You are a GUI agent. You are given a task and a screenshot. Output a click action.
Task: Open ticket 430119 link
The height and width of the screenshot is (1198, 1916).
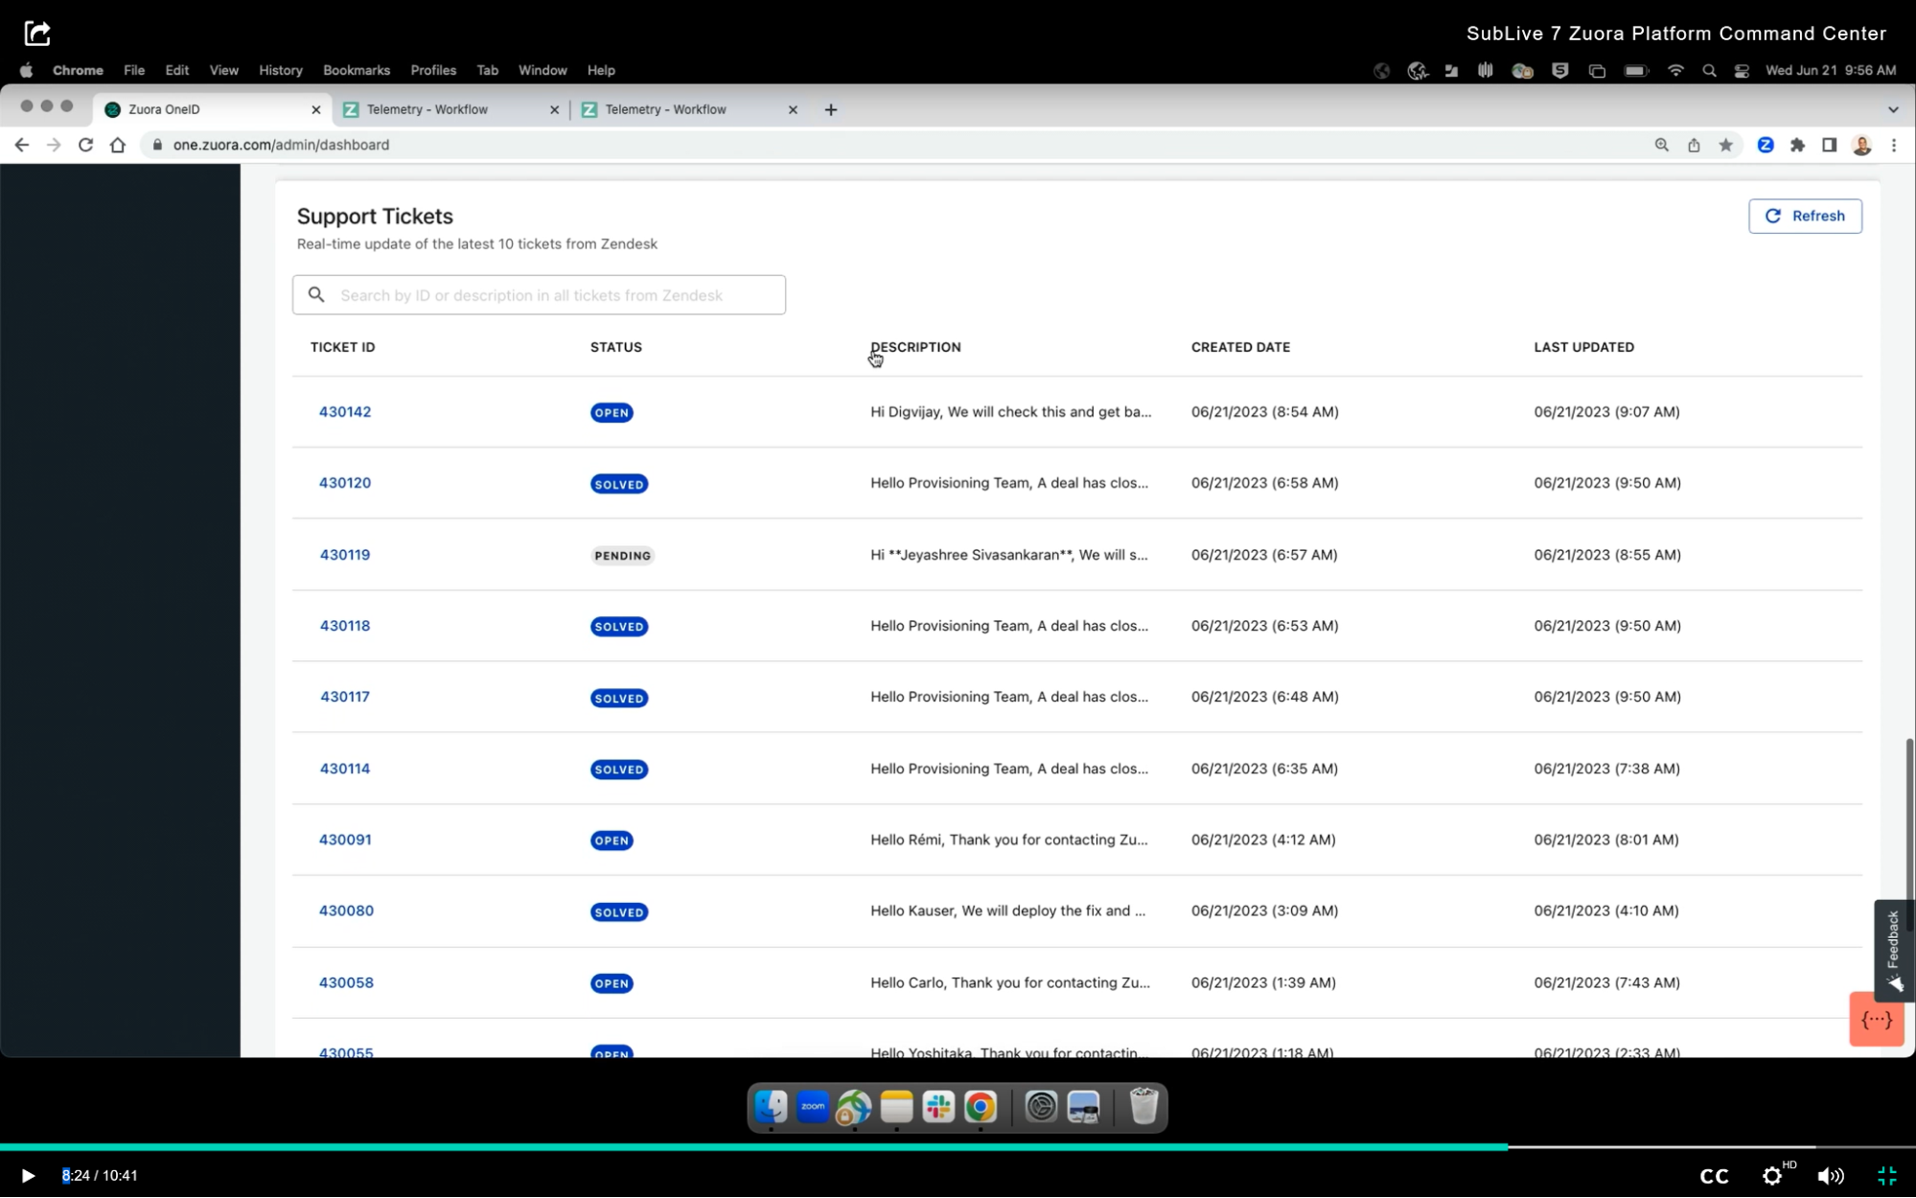click(x=344, y=555)
